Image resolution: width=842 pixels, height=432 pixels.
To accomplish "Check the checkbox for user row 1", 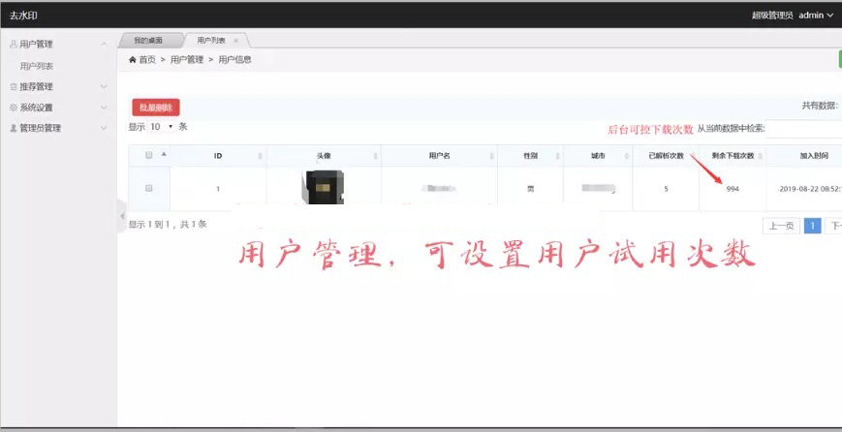I will point(148,189).
